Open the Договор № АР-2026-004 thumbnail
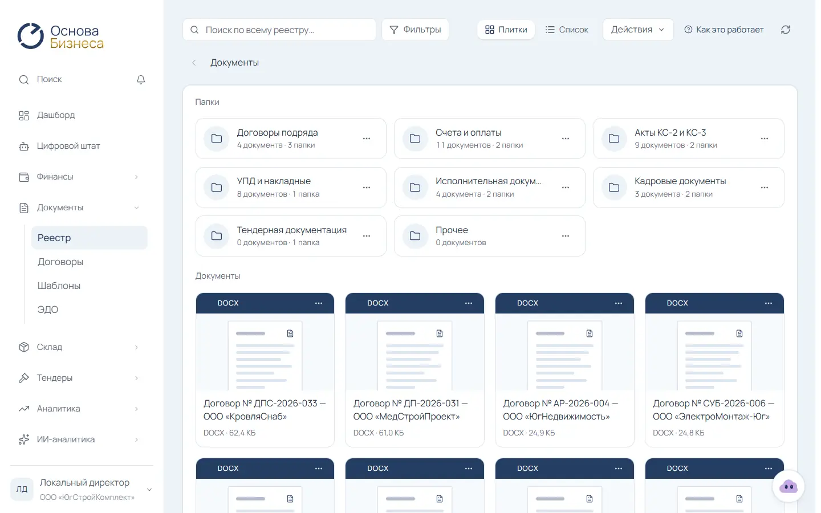This screenshot has height=513, width=821. pos(564,352)
